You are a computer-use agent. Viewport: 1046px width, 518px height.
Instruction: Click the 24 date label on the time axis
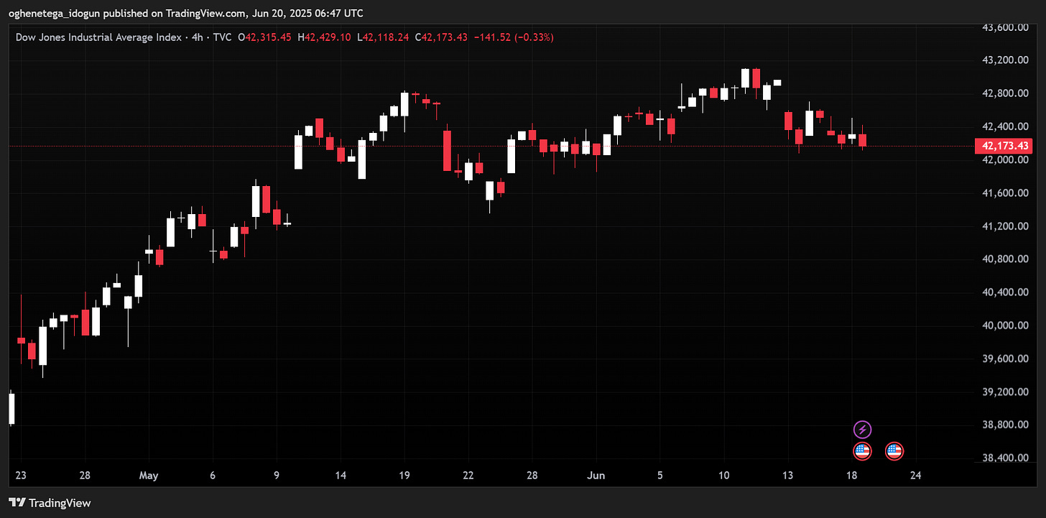click(x=915, y=476)
